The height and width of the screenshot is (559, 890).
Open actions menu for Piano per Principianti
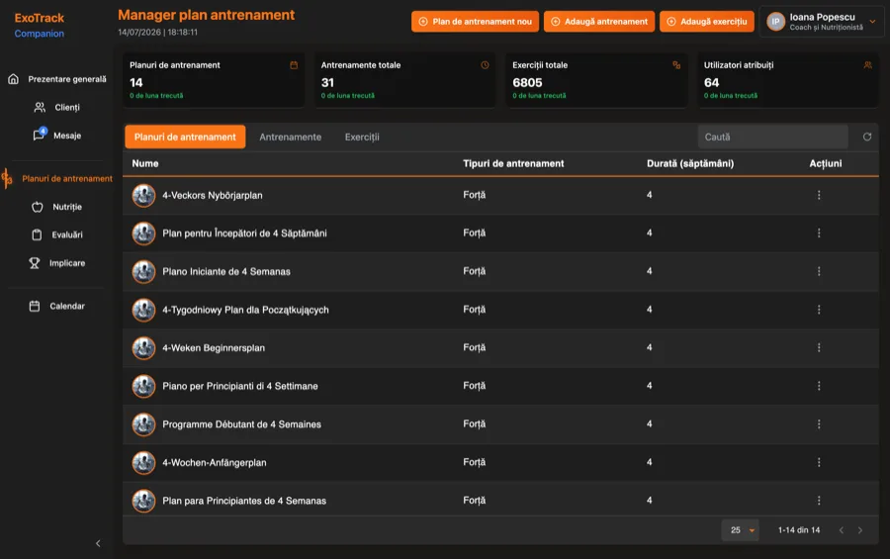(819, 386)
